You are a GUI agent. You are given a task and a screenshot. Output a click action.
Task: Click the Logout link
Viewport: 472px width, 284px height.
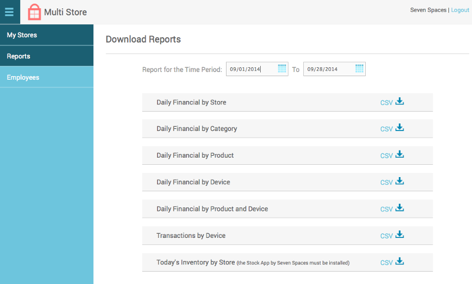460,10
